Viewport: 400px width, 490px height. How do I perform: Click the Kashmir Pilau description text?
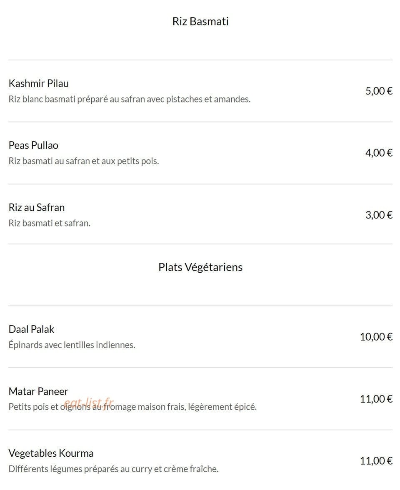(x=130, y=99)
